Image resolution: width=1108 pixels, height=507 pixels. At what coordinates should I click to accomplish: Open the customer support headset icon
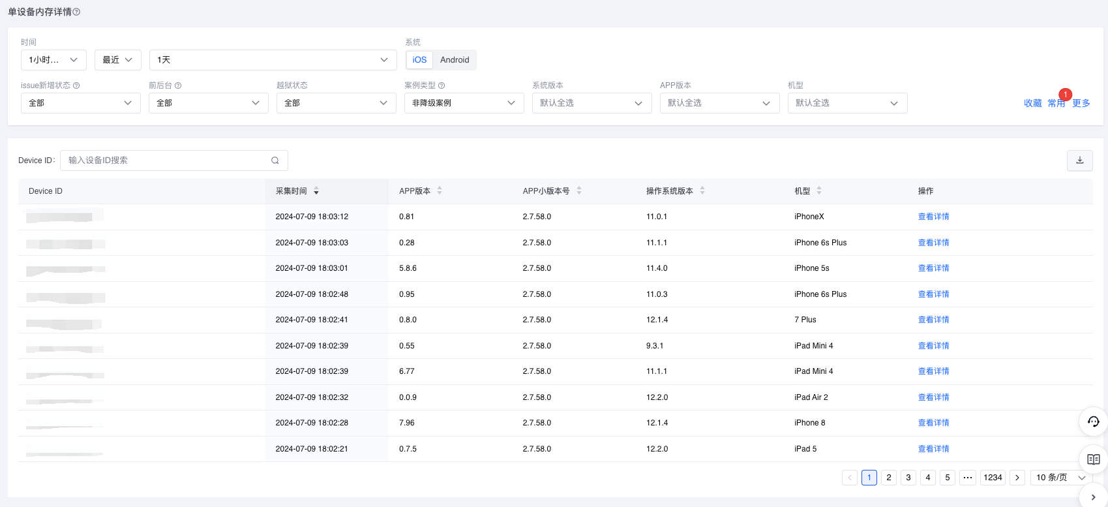(x=1094, y=422)
